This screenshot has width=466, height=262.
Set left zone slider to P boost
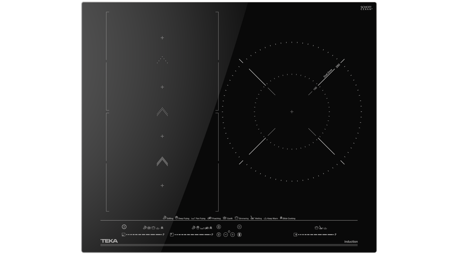click(164, 235)
